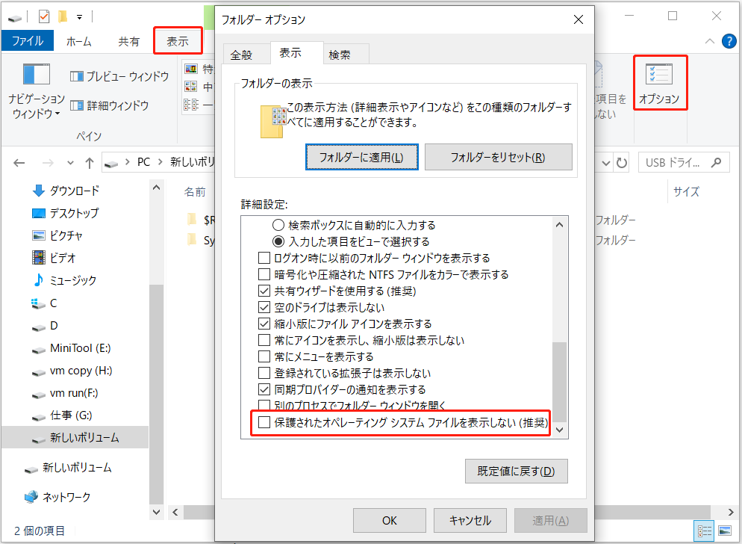Click the properties checkmark icon in title bar
Image resolution: width=742 pixels, height=544 pixels.
click(43, 17)
